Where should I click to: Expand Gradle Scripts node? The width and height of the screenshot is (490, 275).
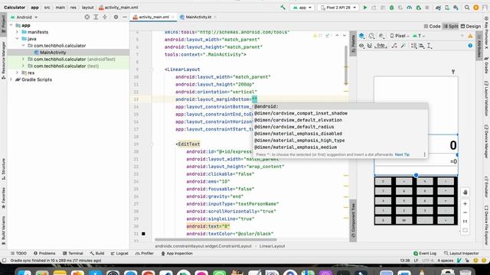(x=11, y=79)
